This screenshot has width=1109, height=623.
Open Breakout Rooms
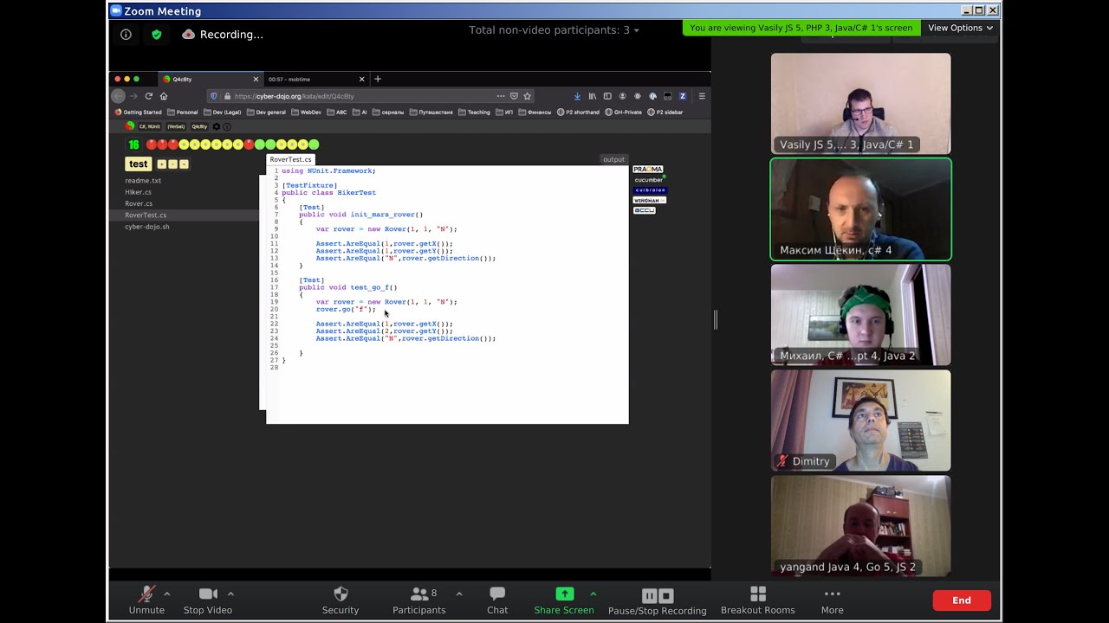click(x=758, y=600)
